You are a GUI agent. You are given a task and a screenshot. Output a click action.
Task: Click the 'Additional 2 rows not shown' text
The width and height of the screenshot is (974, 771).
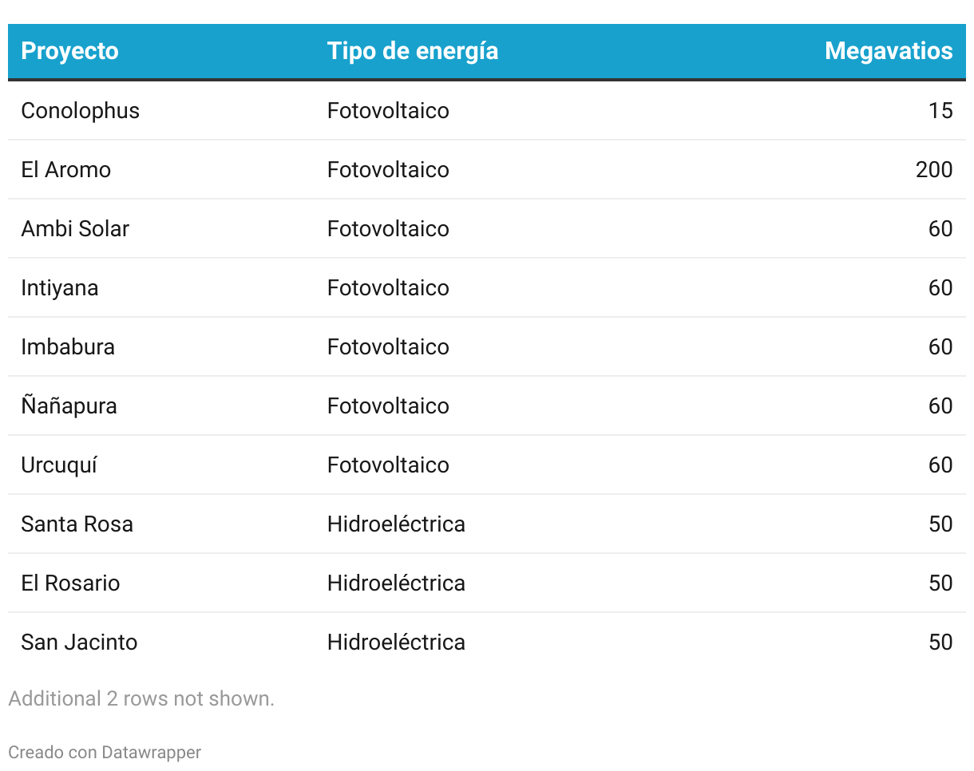click(x=141, y=698)
